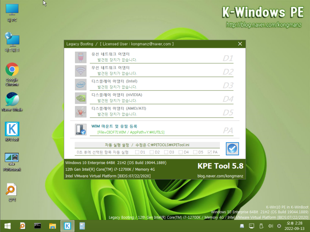
Task: Click the taskbar clock showing 오후 2:28
Action: click(295, 226)
